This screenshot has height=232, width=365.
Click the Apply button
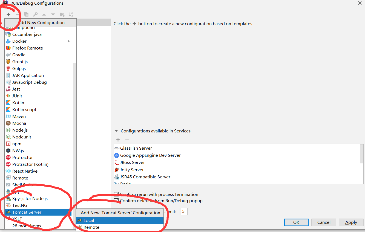[351, 222]
